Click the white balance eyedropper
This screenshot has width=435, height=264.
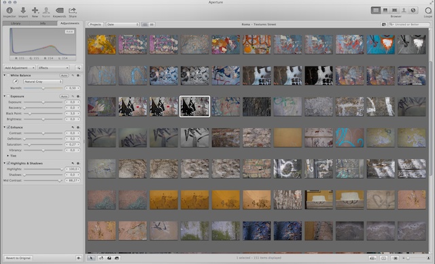(16, 82)
